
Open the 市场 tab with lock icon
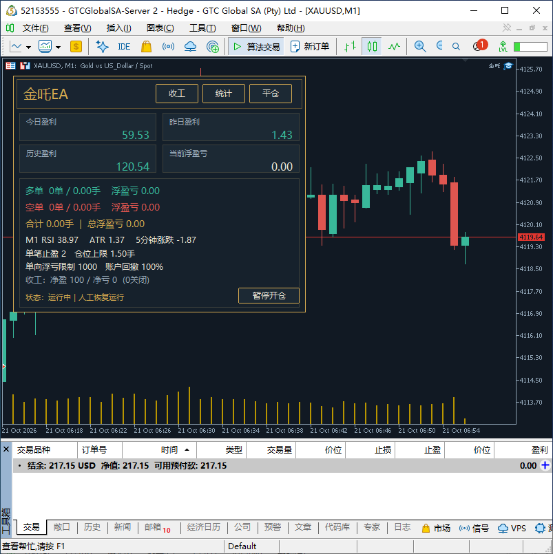pos(436,529)
